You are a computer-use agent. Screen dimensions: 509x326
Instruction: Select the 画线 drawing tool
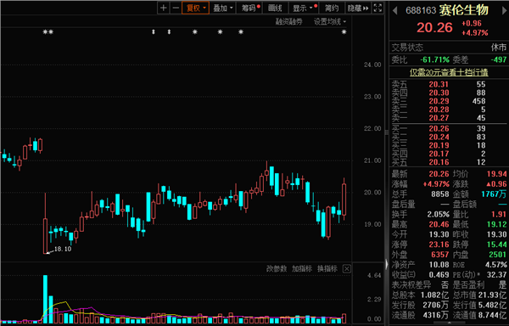coord(275,8)
